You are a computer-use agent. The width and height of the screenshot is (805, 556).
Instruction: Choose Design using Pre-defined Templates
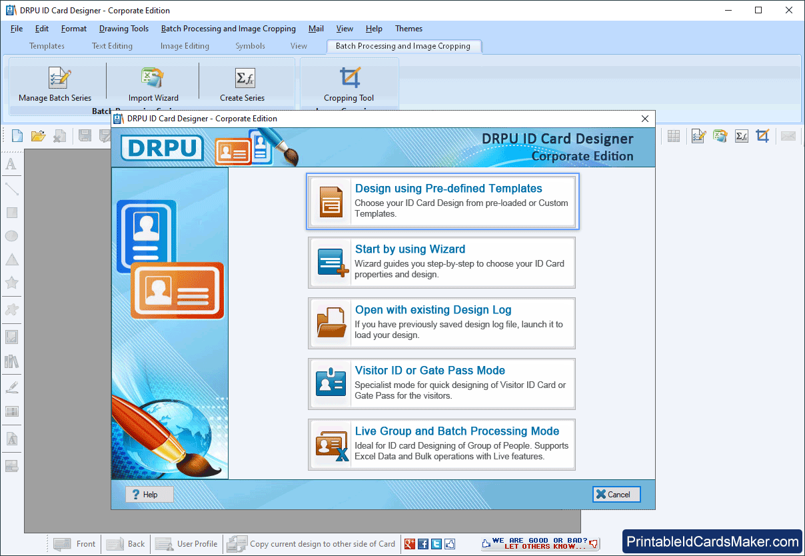(x=442, y=201)
